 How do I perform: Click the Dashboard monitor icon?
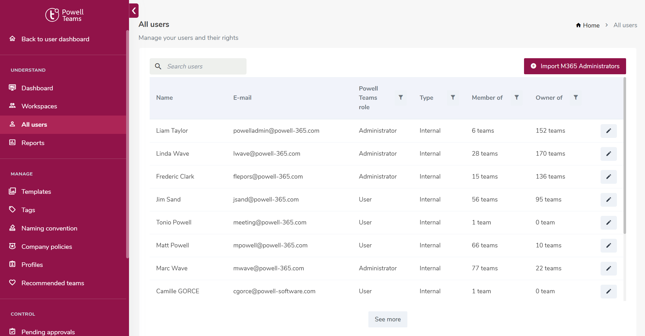pyautogui.click(x=12, y=87)
